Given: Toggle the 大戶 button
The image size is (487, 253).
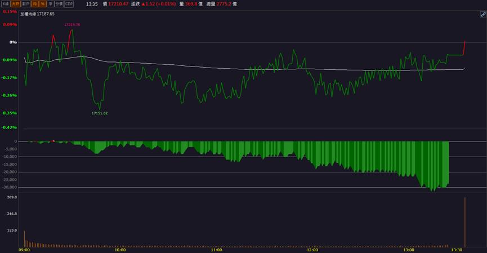Looking at the screenshot, I should (16, 4).
